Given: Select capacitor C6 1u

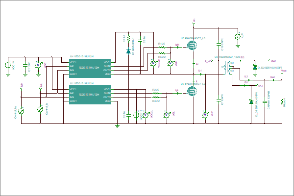Looking at the screenshot, I should 140,40.
